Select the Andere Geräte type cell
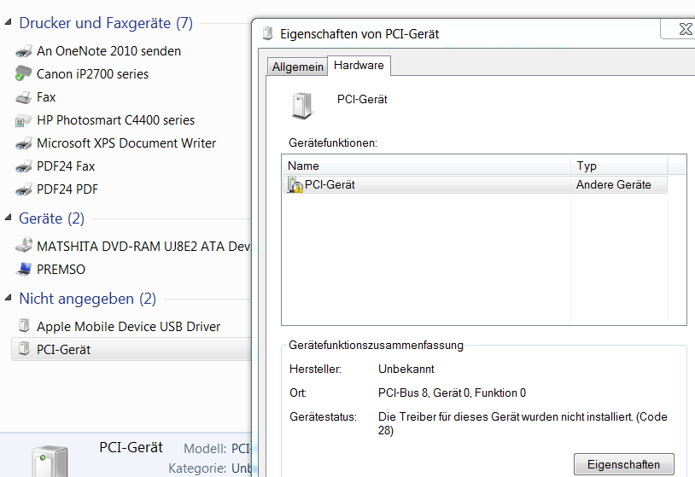Image resolution: width=695 pixels, height=477 pixels. pos(613,184)
